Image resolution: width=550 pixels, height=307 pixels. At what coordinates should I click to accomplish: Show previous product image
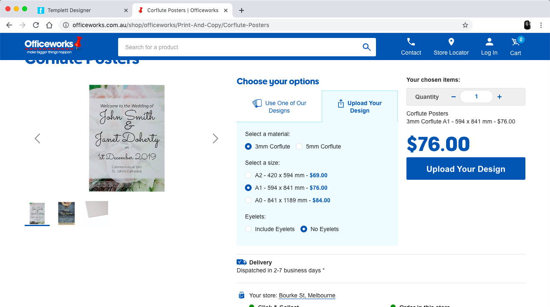pyautogui.click(x=38, y=138)
